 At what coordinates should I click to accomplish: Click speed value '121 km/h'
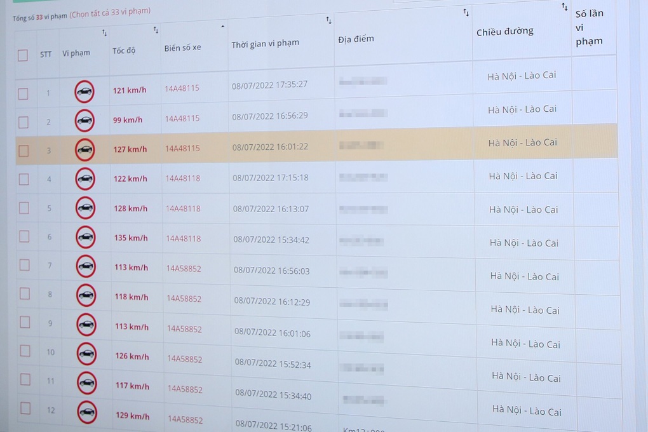[x=130, y=90]
